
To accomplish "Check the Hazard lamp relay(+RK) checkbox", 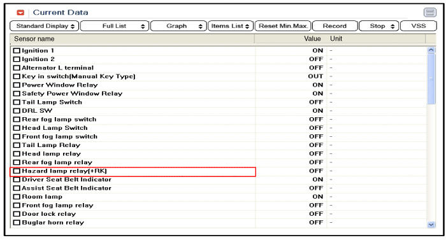I will [17, 171].
